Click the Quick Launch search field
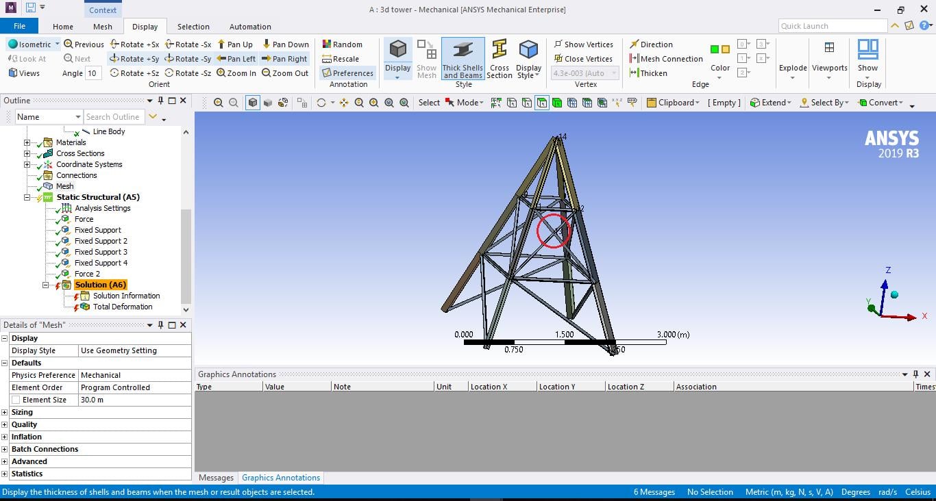936x501 pixels. coord(832,26)
